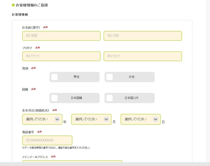210x166 pixels.
Task: Click the furigana field showing 例)タロウ
Action: pyautogui.click(x=143, y=56)
